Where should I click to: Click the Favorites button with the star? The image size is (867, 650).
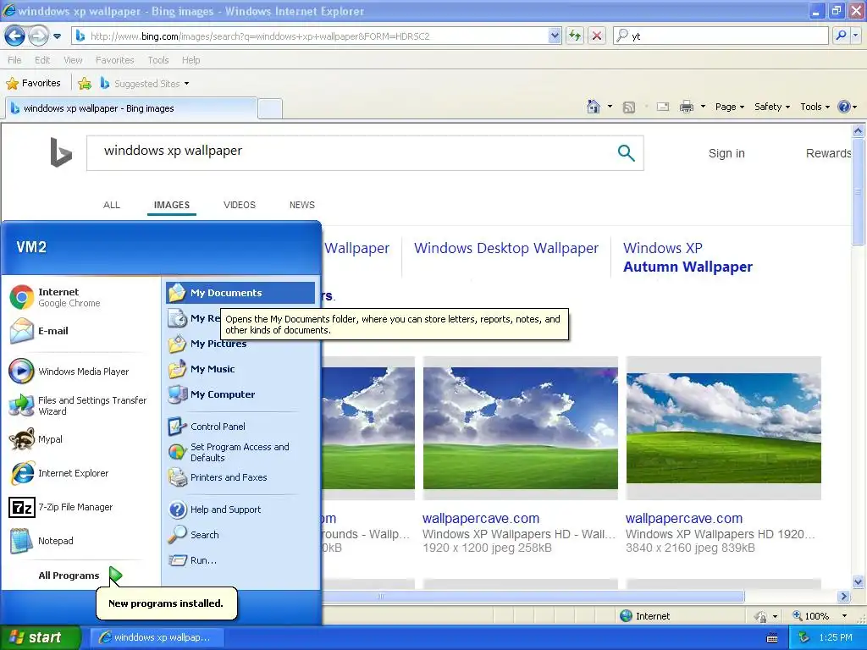[x=33, y=84]
